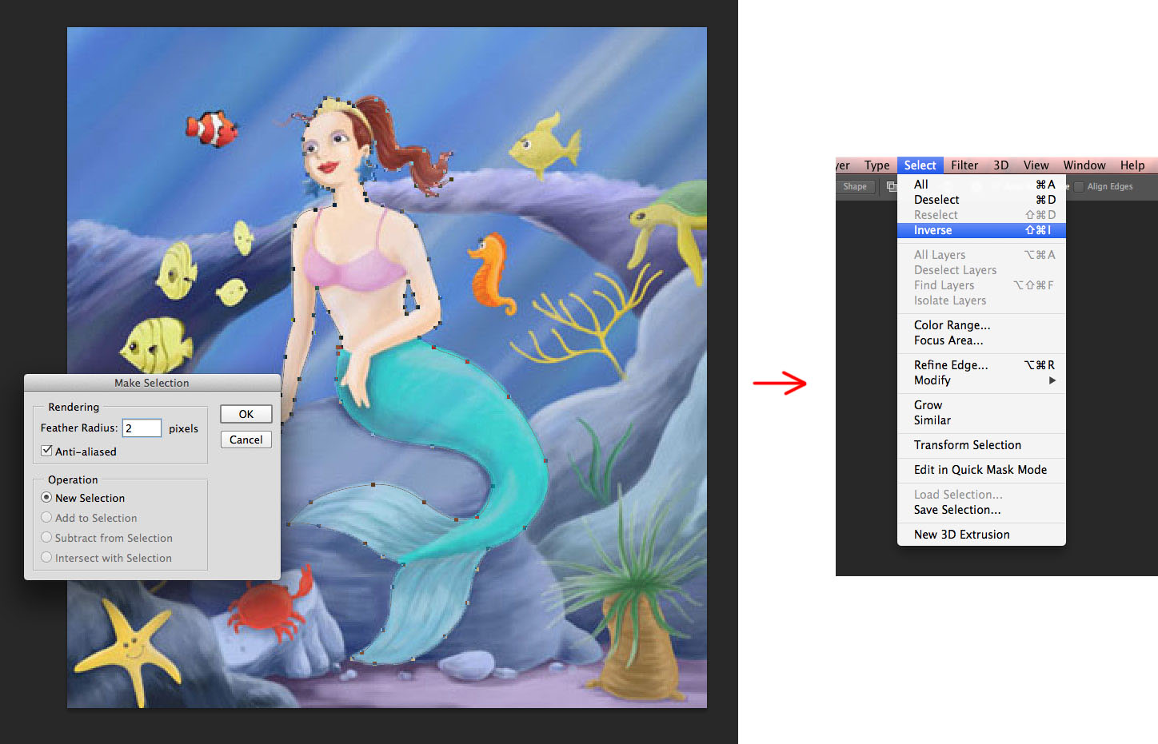Pick the Intersect with Selection radio button
The height and width of the screenshot is (744, 1158).
[46, 557]
